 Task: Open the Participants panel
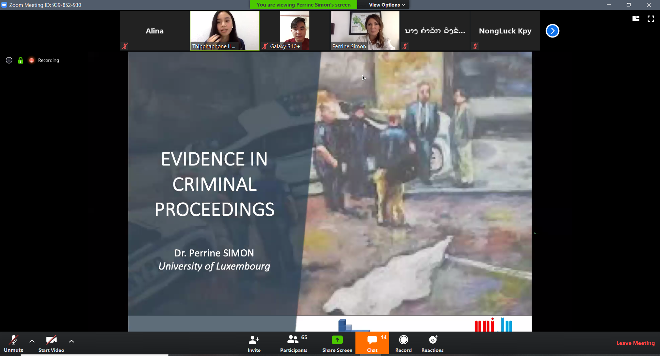(x=294, y=343)
